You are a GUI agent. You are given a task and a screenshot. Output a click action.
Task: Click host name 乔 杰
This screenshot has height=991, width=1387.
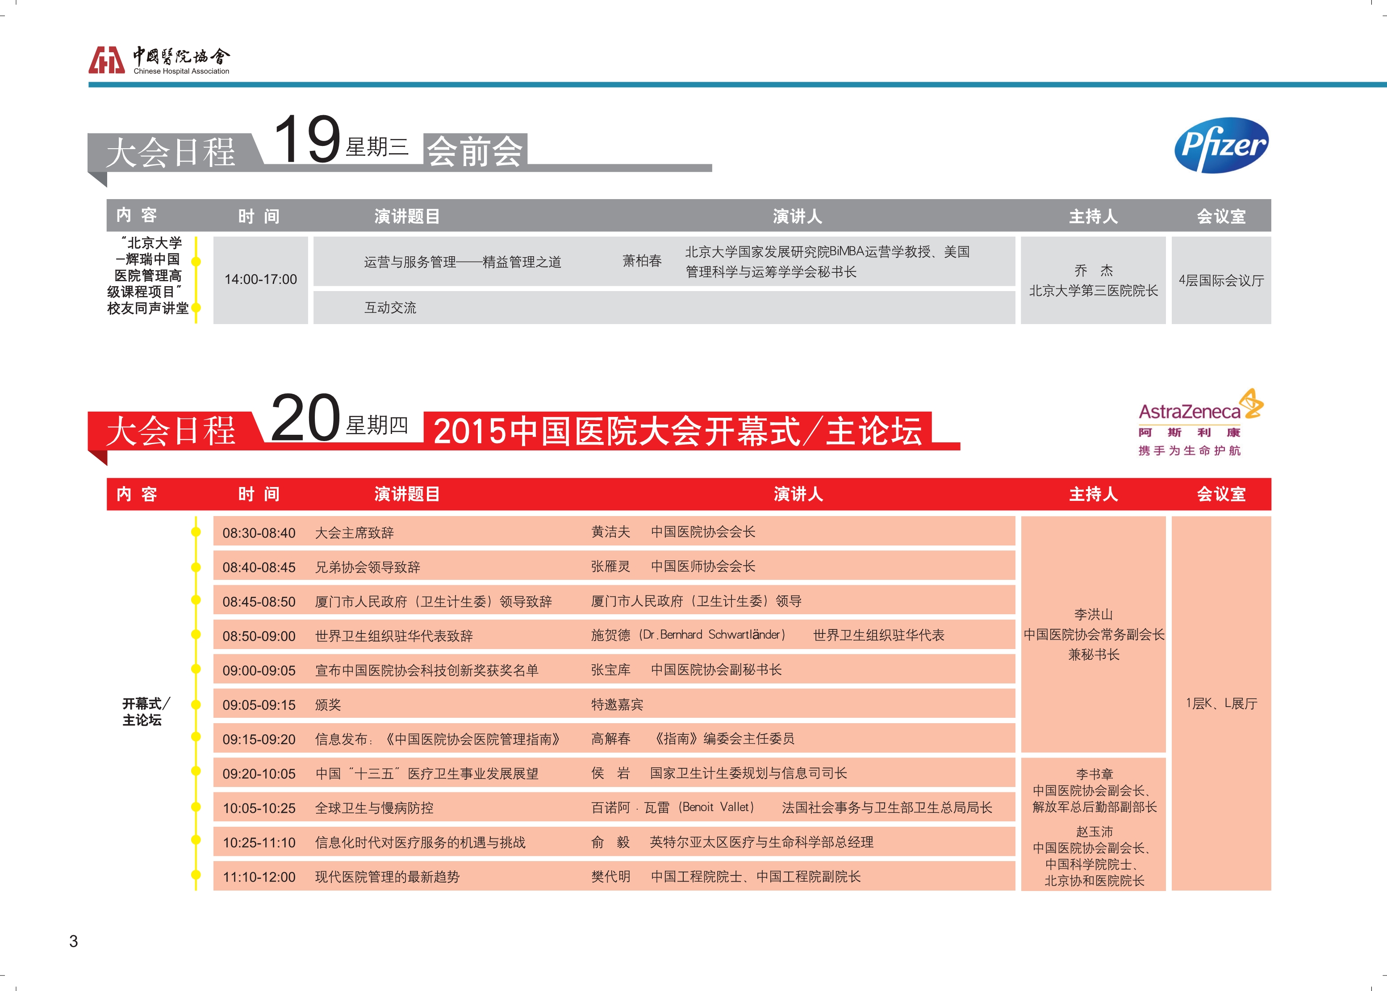pos(1093,271)
